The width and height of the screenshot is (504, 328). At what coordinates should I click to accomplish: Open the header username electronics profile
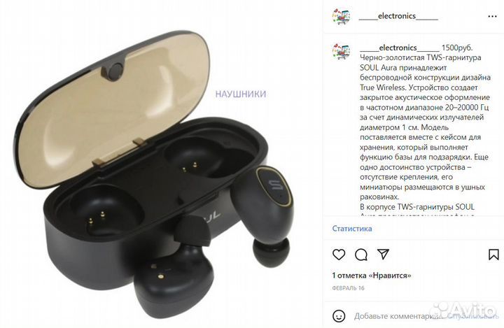coord(398,16)
